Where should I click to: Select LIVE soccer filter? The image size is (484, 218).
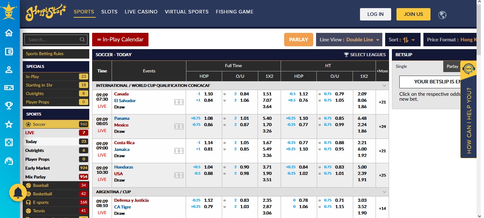[56, 133]
